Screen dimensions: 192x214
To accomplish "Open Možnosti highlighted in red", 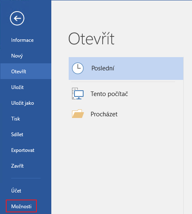I will coord(21,206).
